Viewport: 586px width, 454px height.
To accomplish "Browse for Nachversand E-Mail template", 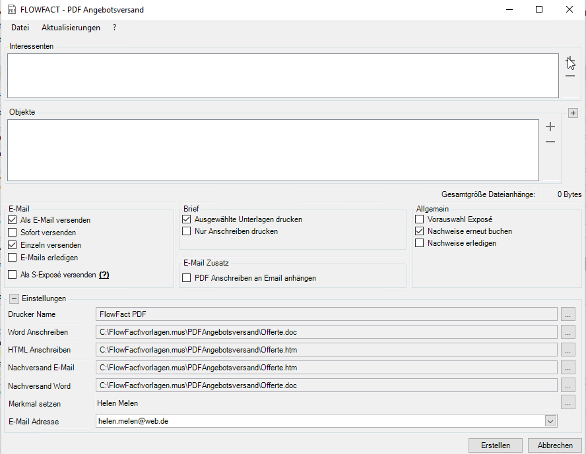I will pyautogui.click(x=568, y=368).
